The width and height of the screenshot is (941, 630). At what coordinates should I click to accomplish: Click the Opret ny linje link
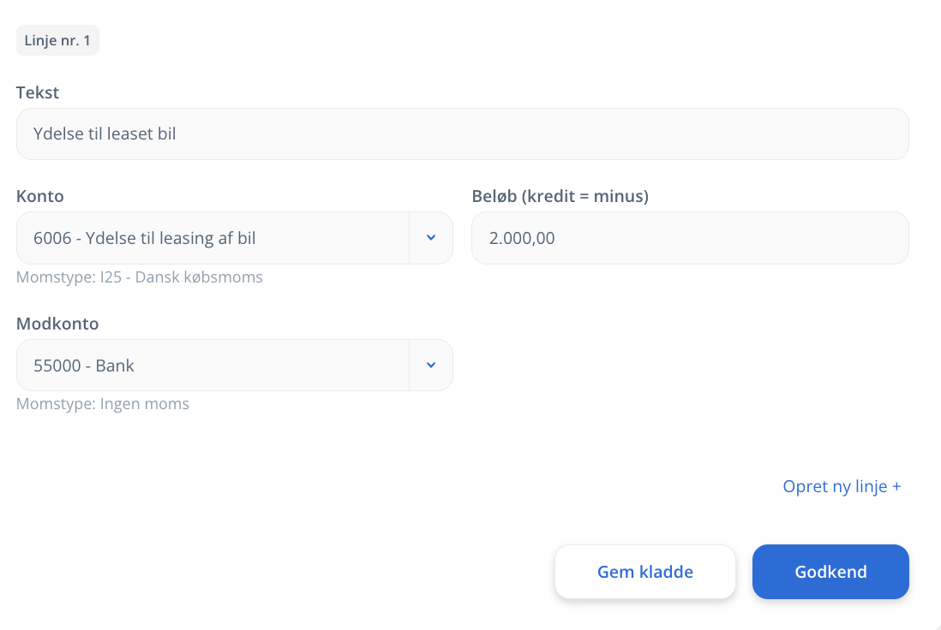point(836,487)
